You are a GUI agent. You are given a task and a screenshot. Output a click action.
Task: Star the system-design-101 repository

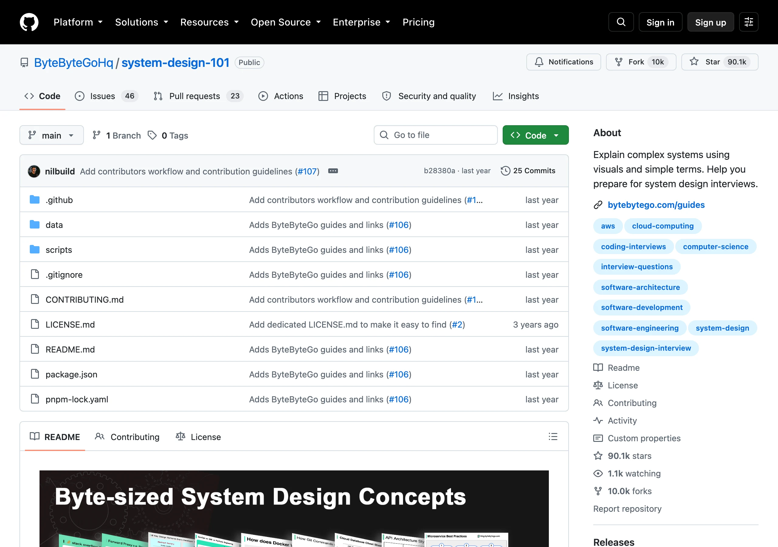click(x=720, y=62)
